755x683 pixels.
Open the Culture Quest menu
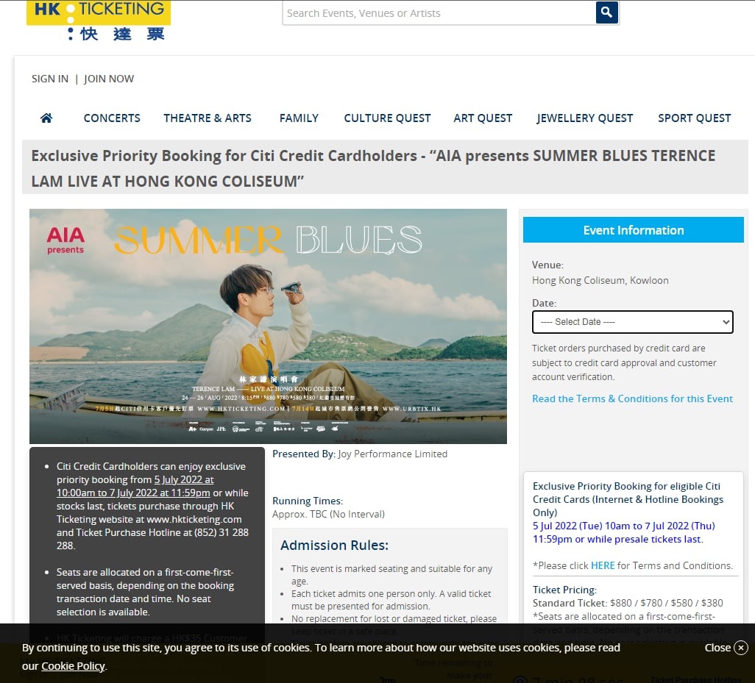387,118
